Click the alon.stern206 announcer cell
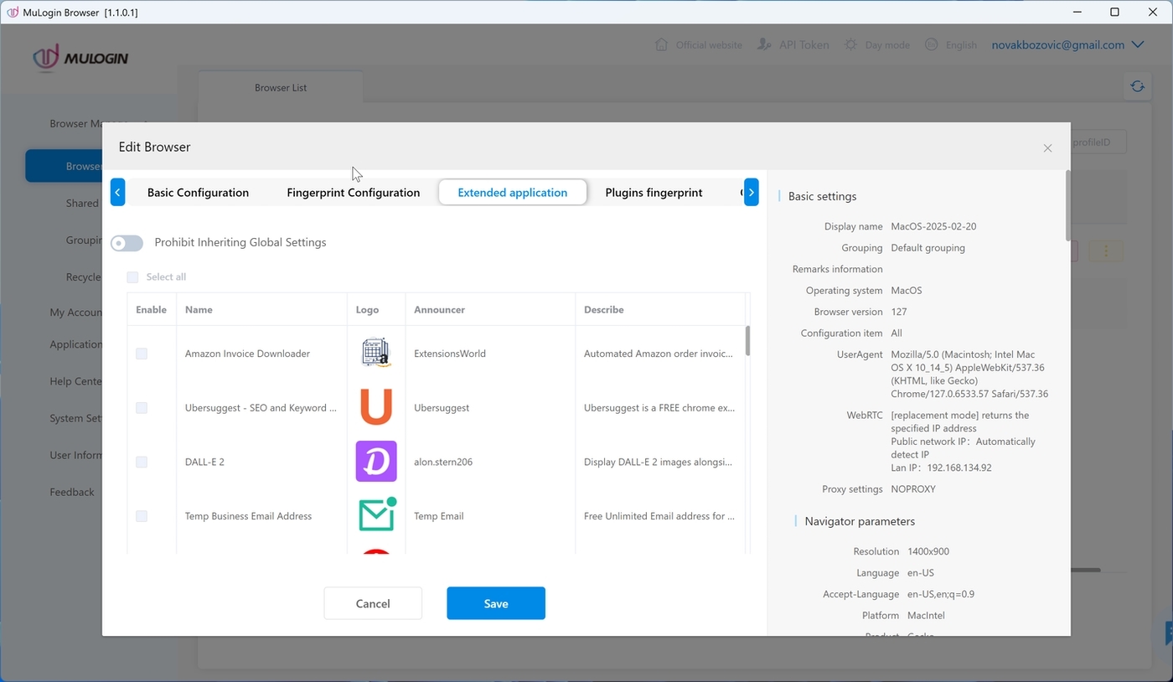Viewport: 1173px width, 682px height. [443, 462]
